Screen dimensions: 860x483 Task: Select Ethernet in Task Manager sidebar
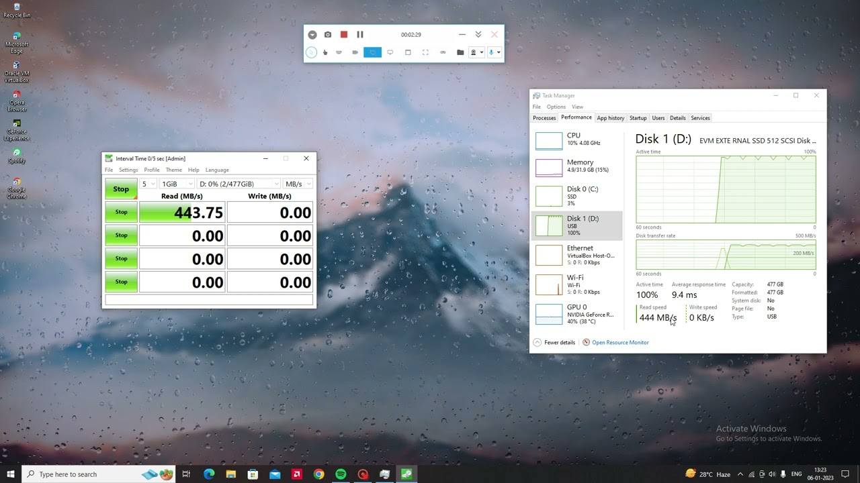(x=577, y=255)
